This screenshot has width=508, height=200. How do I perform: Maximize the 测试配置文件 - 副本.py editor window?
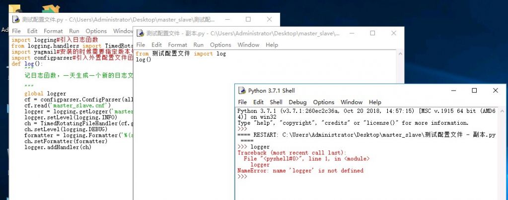372,33
